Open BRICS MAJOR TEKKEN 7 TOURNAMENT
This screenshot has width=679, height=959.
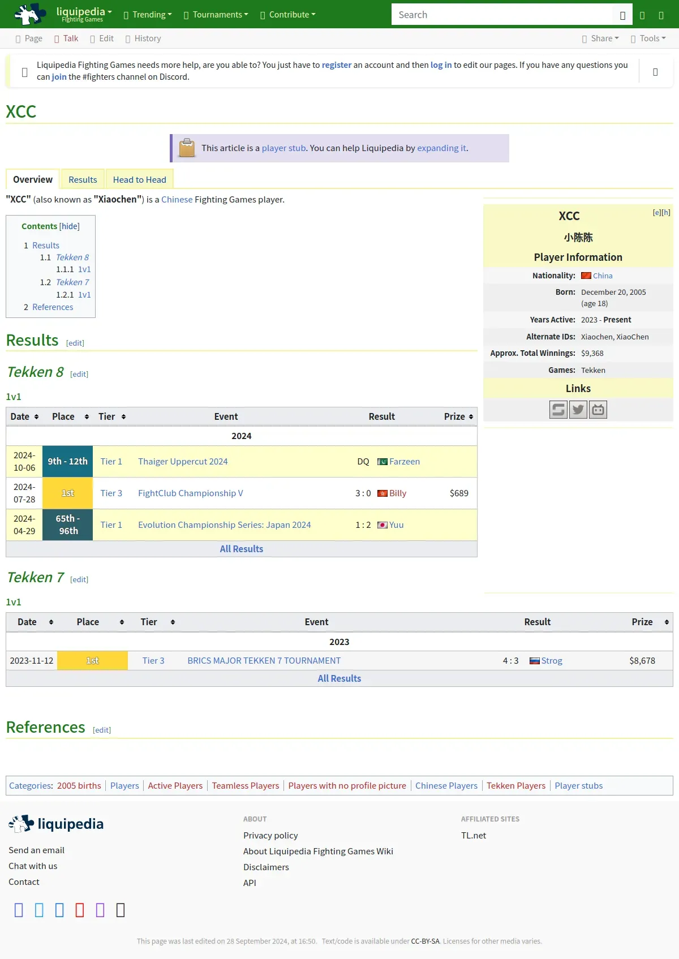pyautogui.click(x=264, y=661)
